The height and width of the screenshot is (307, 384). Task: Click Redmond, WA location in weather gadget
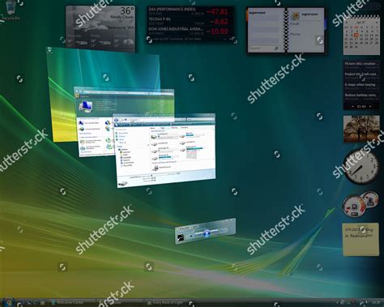[x=121, y=28]
